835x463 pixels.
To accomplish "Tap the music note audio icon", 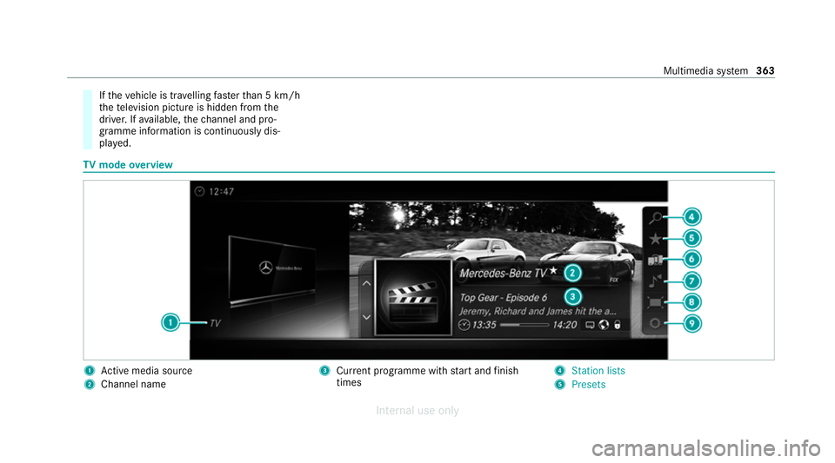I will (655, 281).
